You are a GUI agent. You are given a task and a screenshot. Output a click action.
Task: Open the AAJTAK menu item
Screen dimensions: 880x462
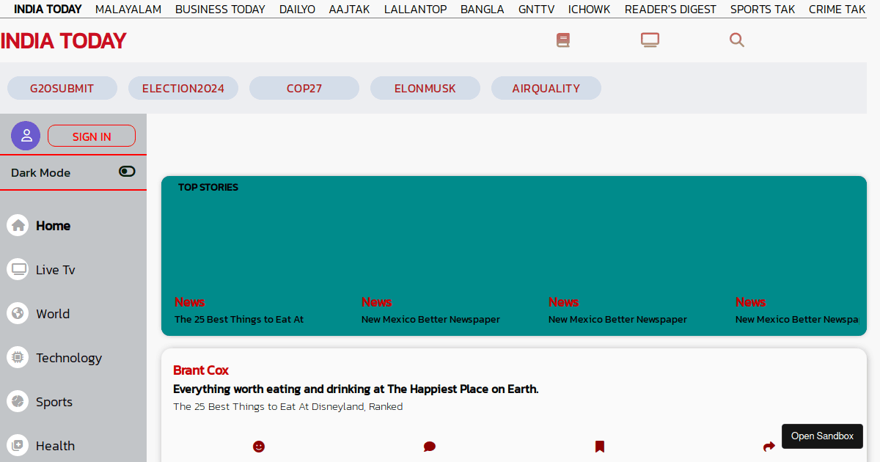coord(348,9)
